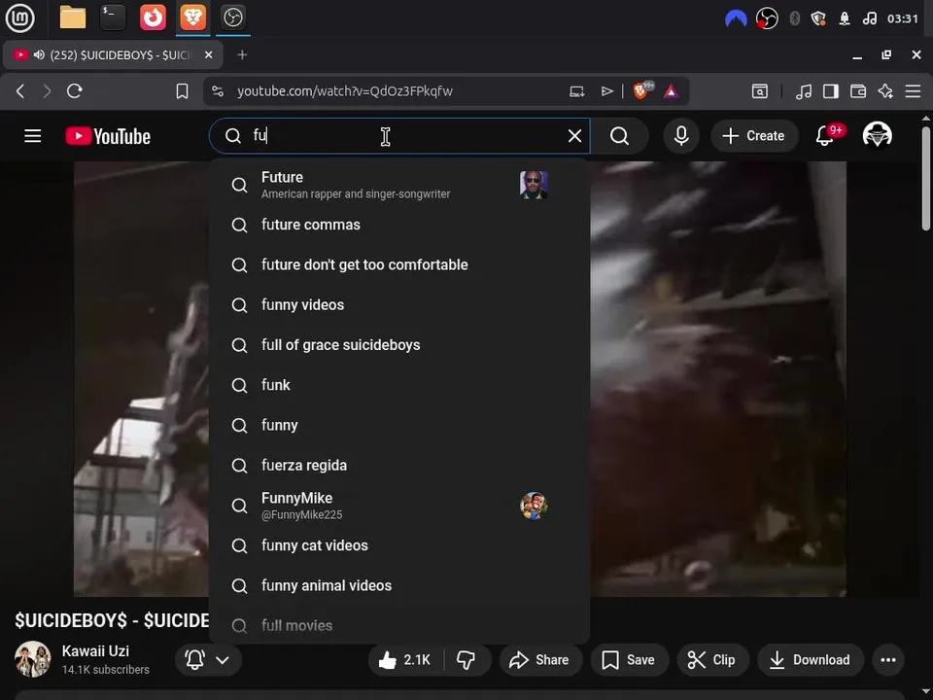Create a Clip of the video

(711, 659)
